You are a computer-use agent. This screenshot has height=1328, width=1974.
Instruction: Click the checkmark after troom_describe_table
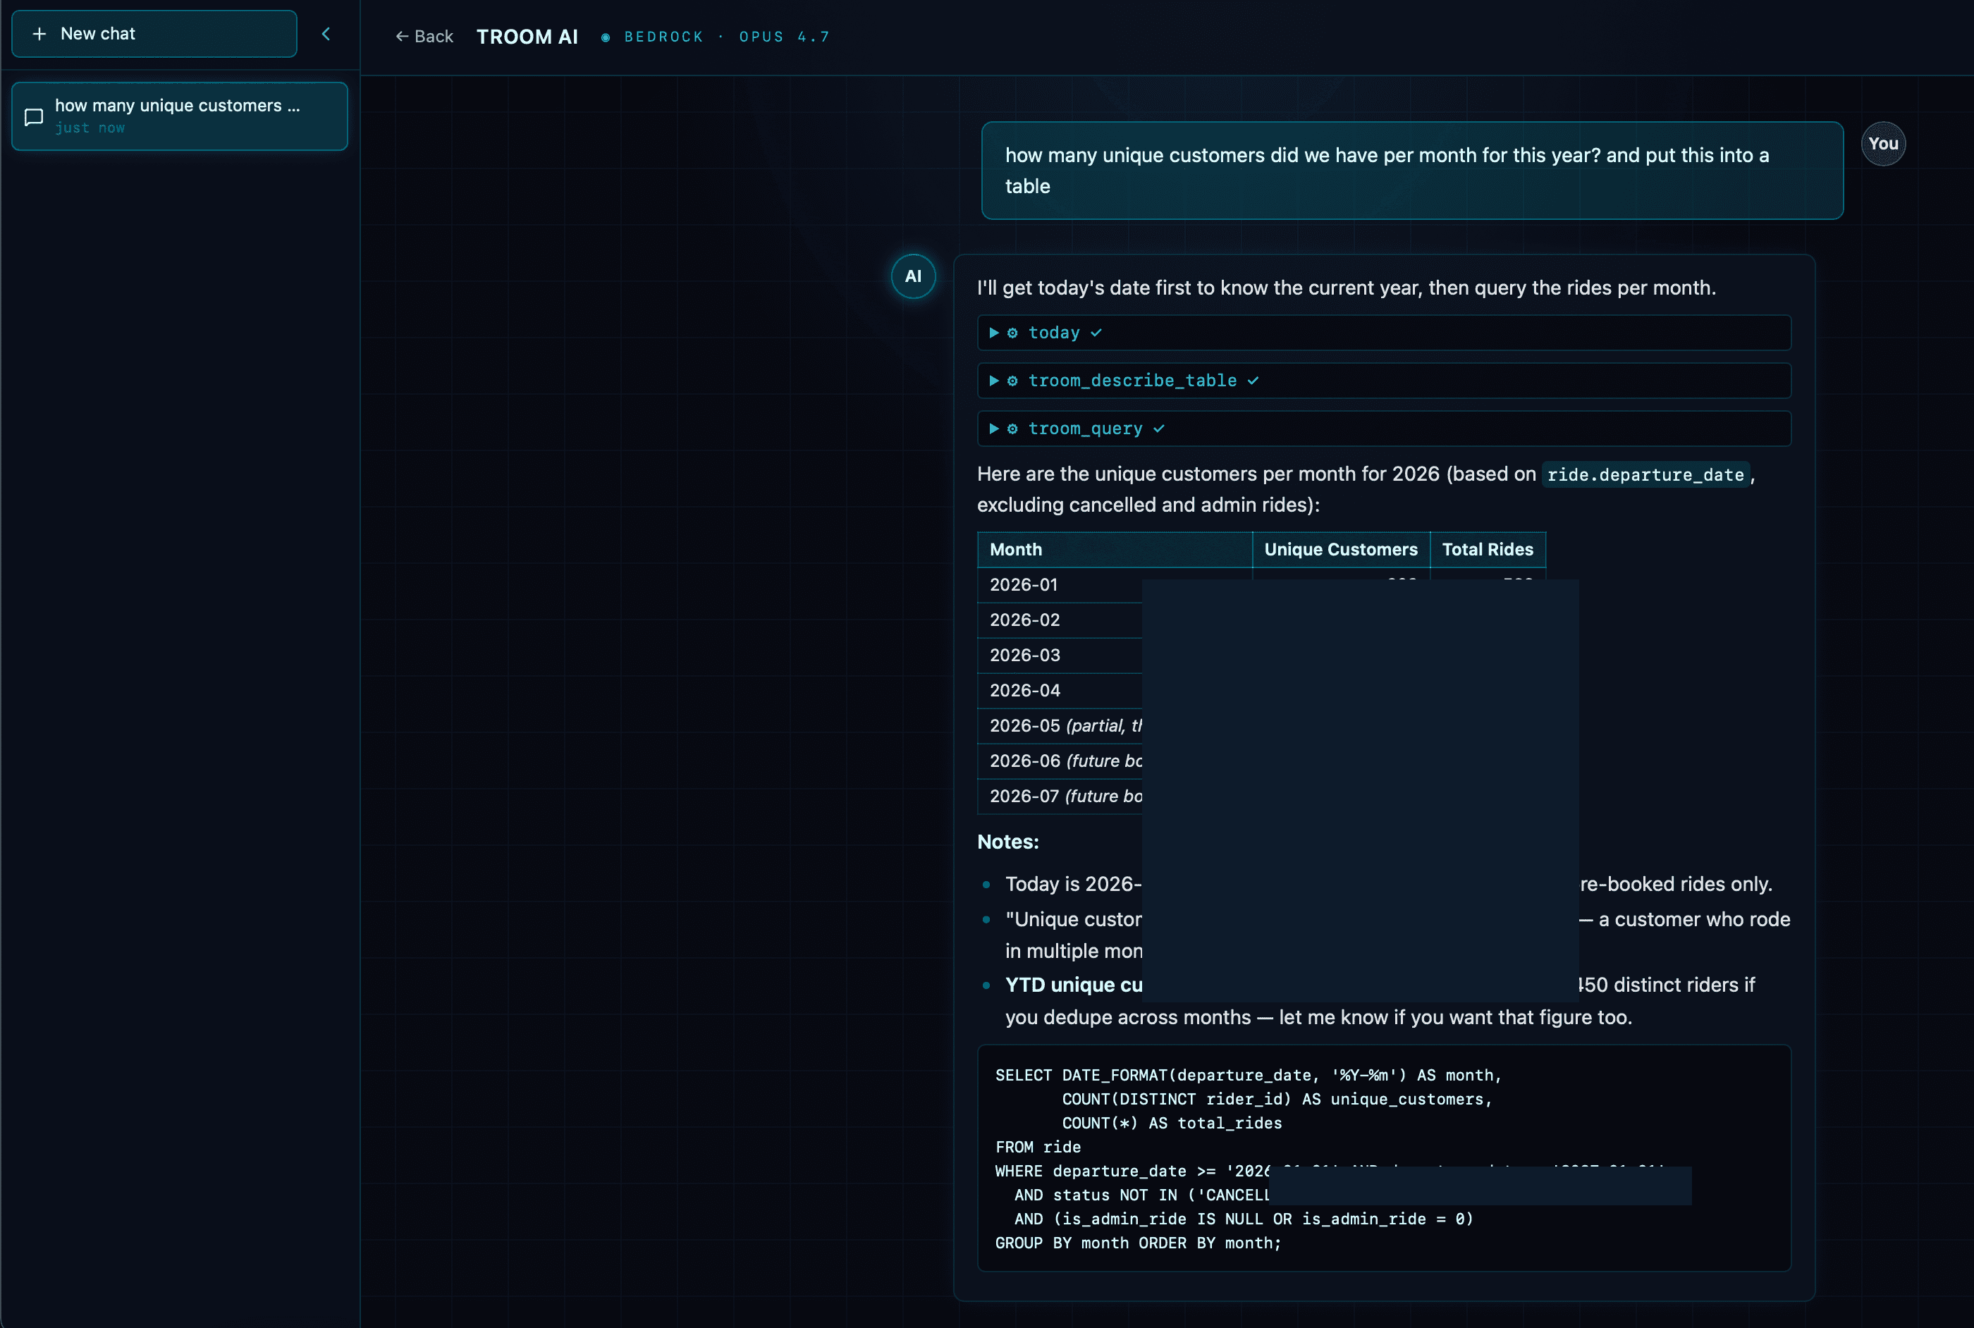[x=1253, y=381]
